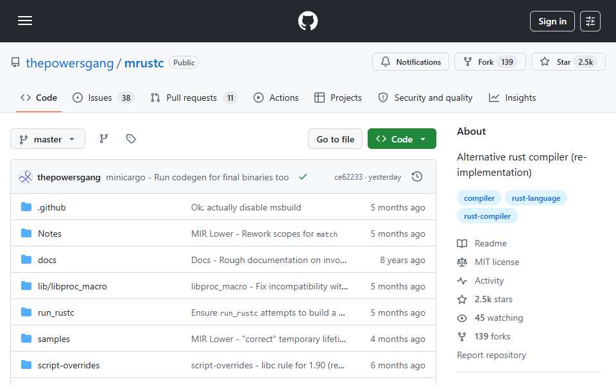Open commit 'Ok, actually disable msbuild'

246,207
